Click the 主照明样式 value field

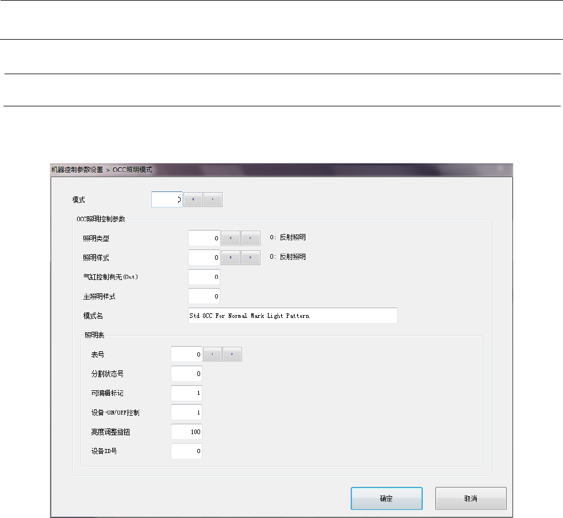coord(204,296)
